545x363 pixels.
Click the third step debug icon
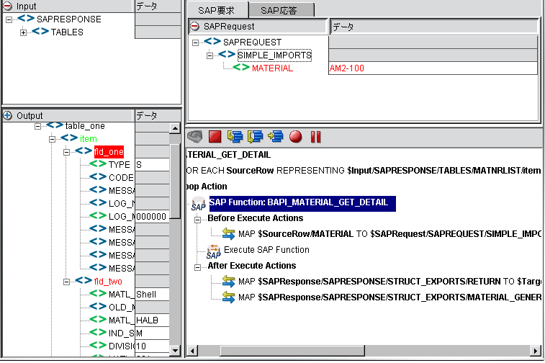tap(275, 137)
